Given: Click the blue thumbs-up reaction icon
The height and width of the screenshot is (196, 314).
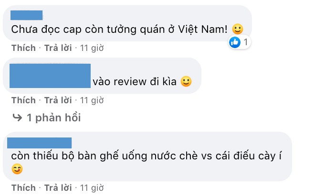Looking at the screenshot, I should click(x=234, y=42).
